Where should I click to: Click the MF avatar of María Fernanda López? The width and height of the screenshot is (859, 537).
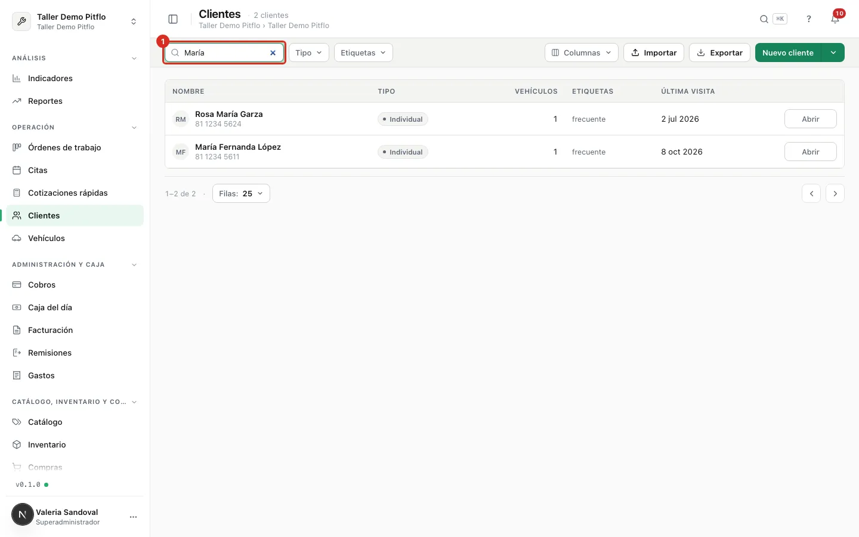click(181, 152)
